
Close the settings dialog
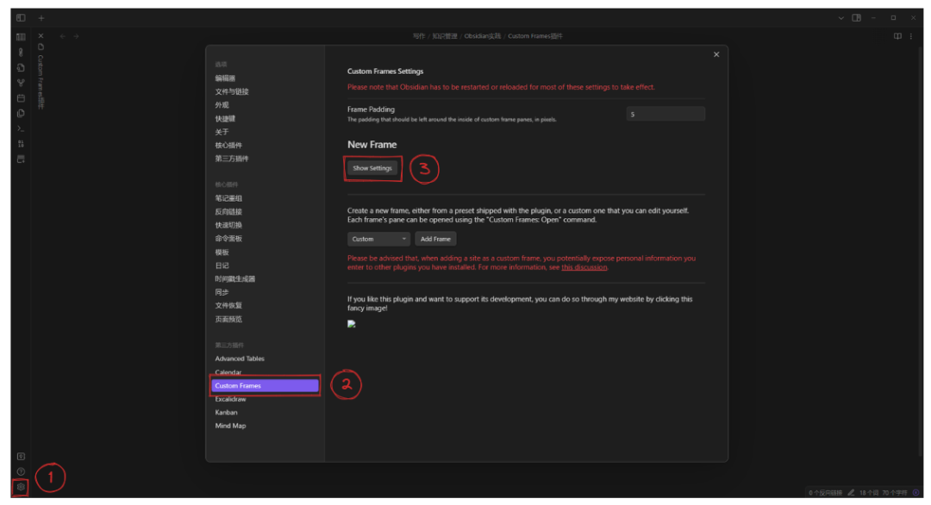click(716, 54)
